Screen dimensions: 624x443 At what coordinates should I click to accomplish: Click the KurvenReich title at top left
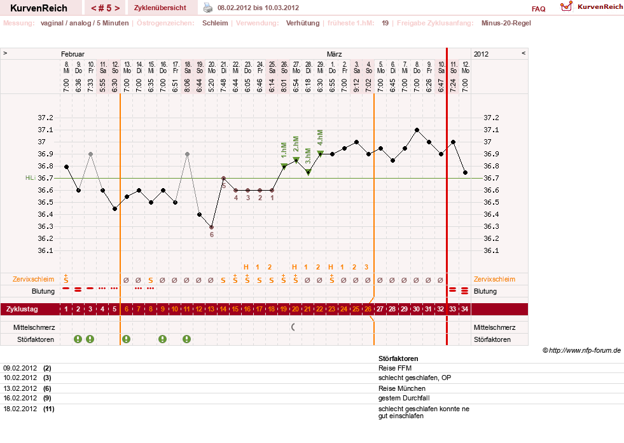[x=39, y=8]
